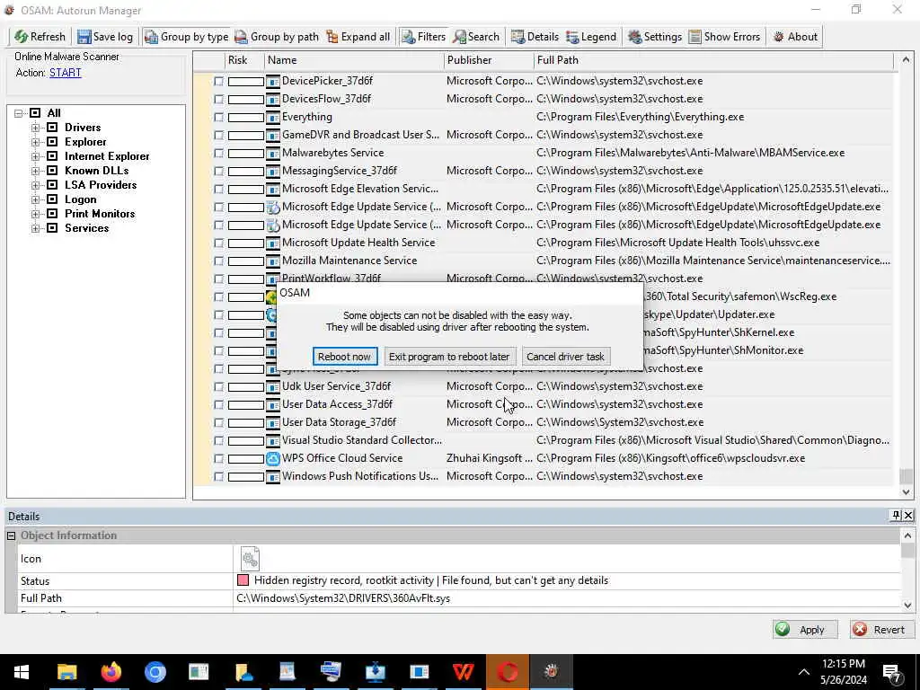Sort by the Risk column header

click(x=244, y=60)
